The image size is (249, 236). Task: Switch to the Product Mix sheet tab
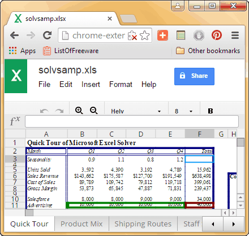tap(81, 224)
